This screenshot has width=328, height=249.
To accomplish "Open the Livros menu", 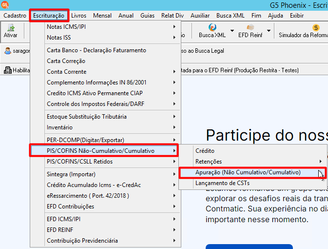I will coord(78,16).
